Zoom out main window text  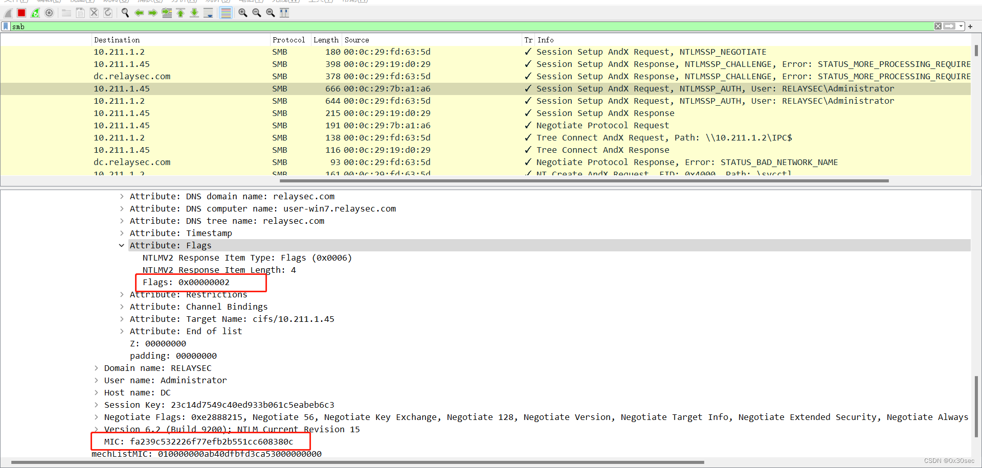(x=257, y=13)
